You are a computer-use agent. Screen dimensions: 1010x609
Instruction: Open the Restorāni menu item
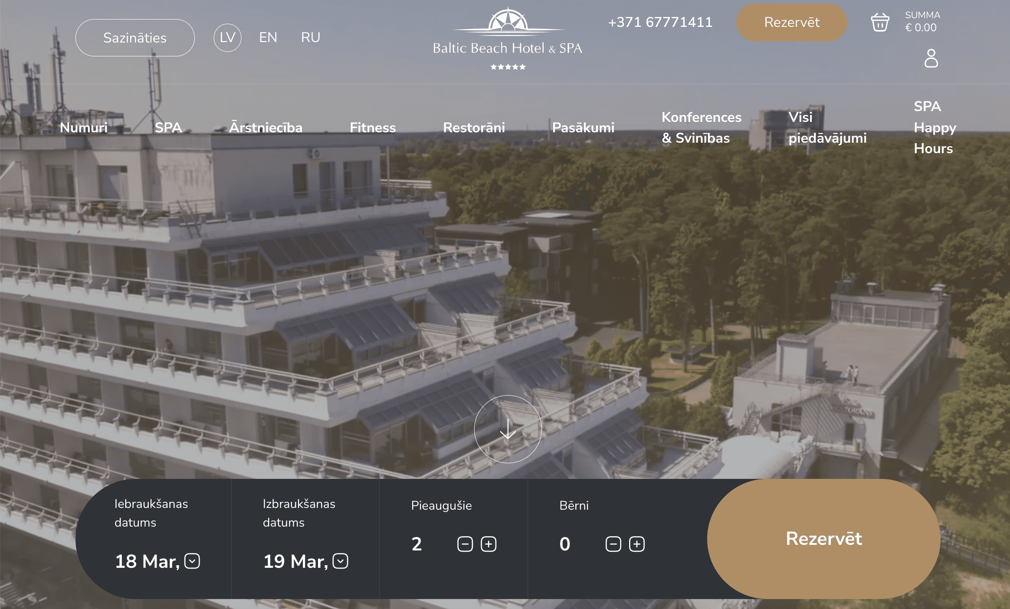[x=474, y=128]
